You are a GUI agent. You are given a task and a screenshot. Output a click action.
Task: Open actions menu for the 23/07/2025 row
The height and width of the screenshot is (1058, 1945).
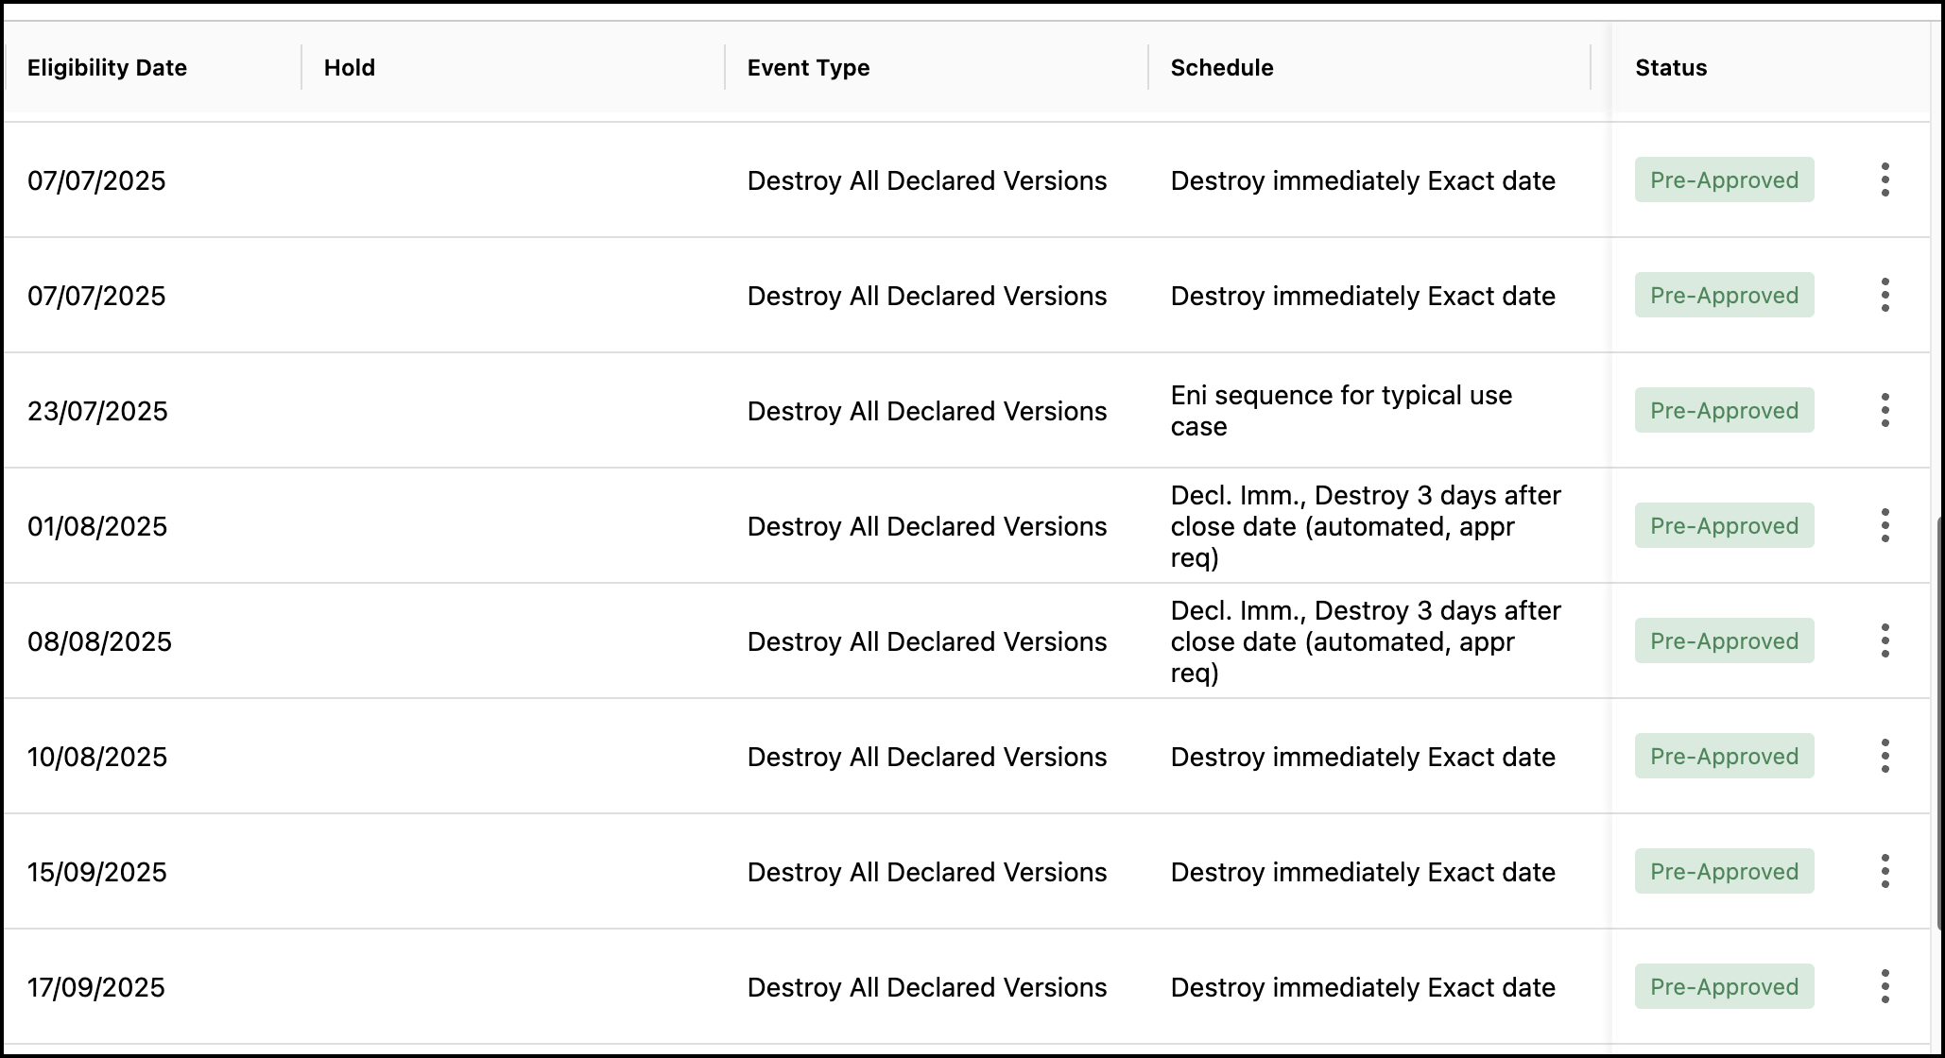click(1885, 411)
